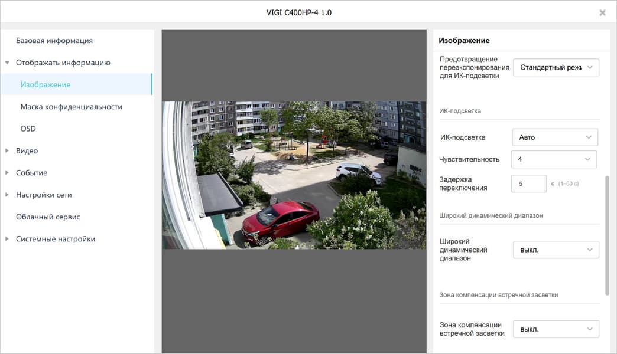Collapse the Отображать информацию tree arrow
This screenshot has width=617, height=354.
coord(7,63)
